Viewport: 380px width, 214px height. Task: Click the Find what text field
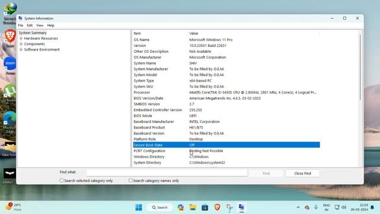point(167,172)
